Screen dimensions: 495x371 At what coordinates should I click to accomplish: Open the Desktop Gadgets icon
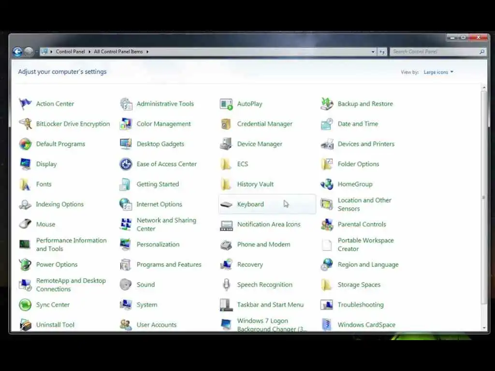(x=126, y=144)
